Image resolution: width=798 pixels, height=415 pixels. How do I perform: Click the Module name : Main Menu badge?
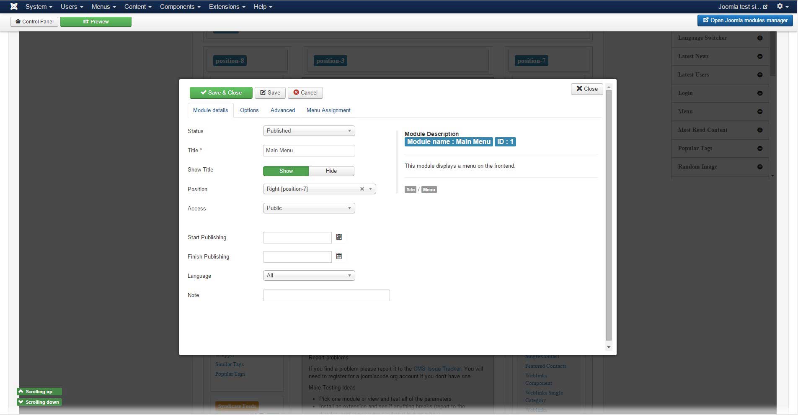[x=449, y=142]
